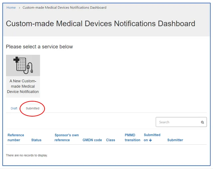
Task: Select the Submitted tab
Action: [x=33, y=109]
